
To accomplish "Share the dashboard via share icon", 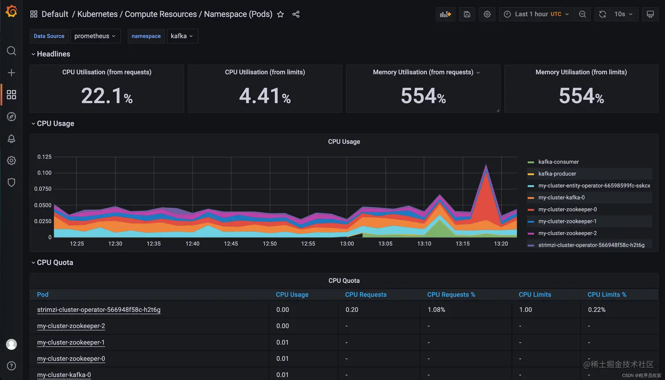I will pyautogui.click(x=296, y=14).
